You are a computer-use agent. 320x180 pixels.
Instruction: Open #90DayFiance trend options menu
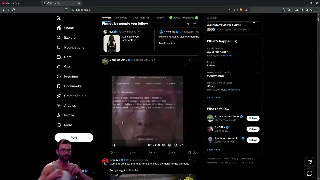(x=258, y=73)
